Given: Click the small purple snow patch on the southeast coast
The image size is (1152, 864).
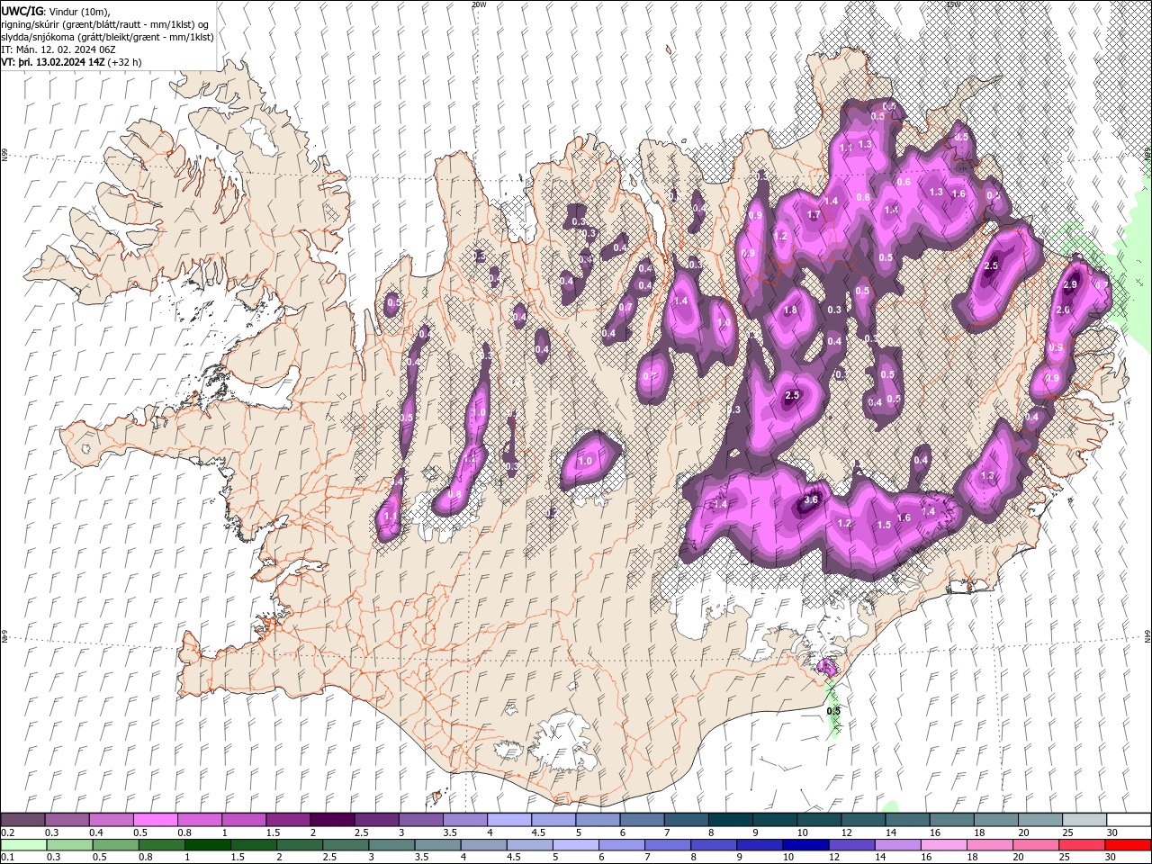Looking at the screenshot, I should [x=826, y=667].
